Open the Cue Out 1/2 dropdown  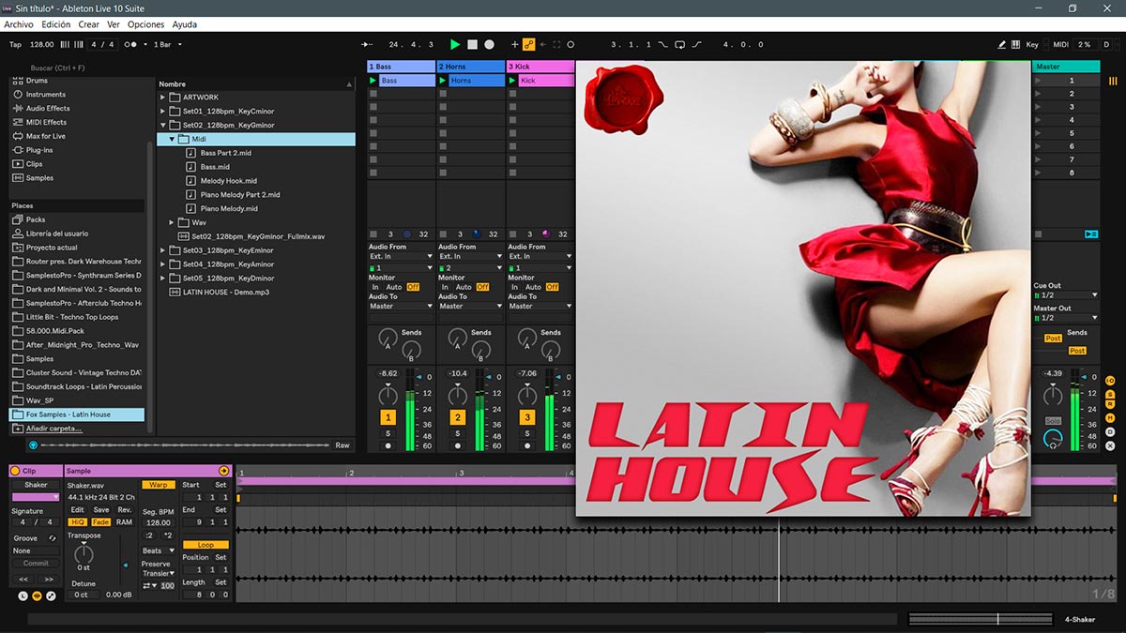click(1066, 294)
